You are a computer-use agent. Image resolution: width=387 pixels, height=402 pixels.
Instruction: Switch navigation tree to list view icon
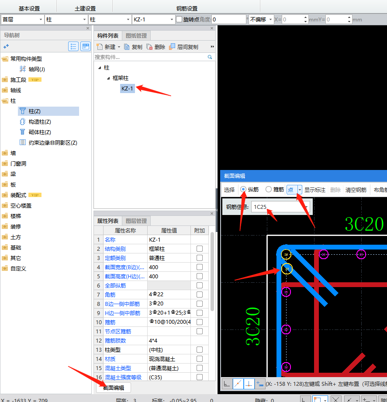(73, 46)
